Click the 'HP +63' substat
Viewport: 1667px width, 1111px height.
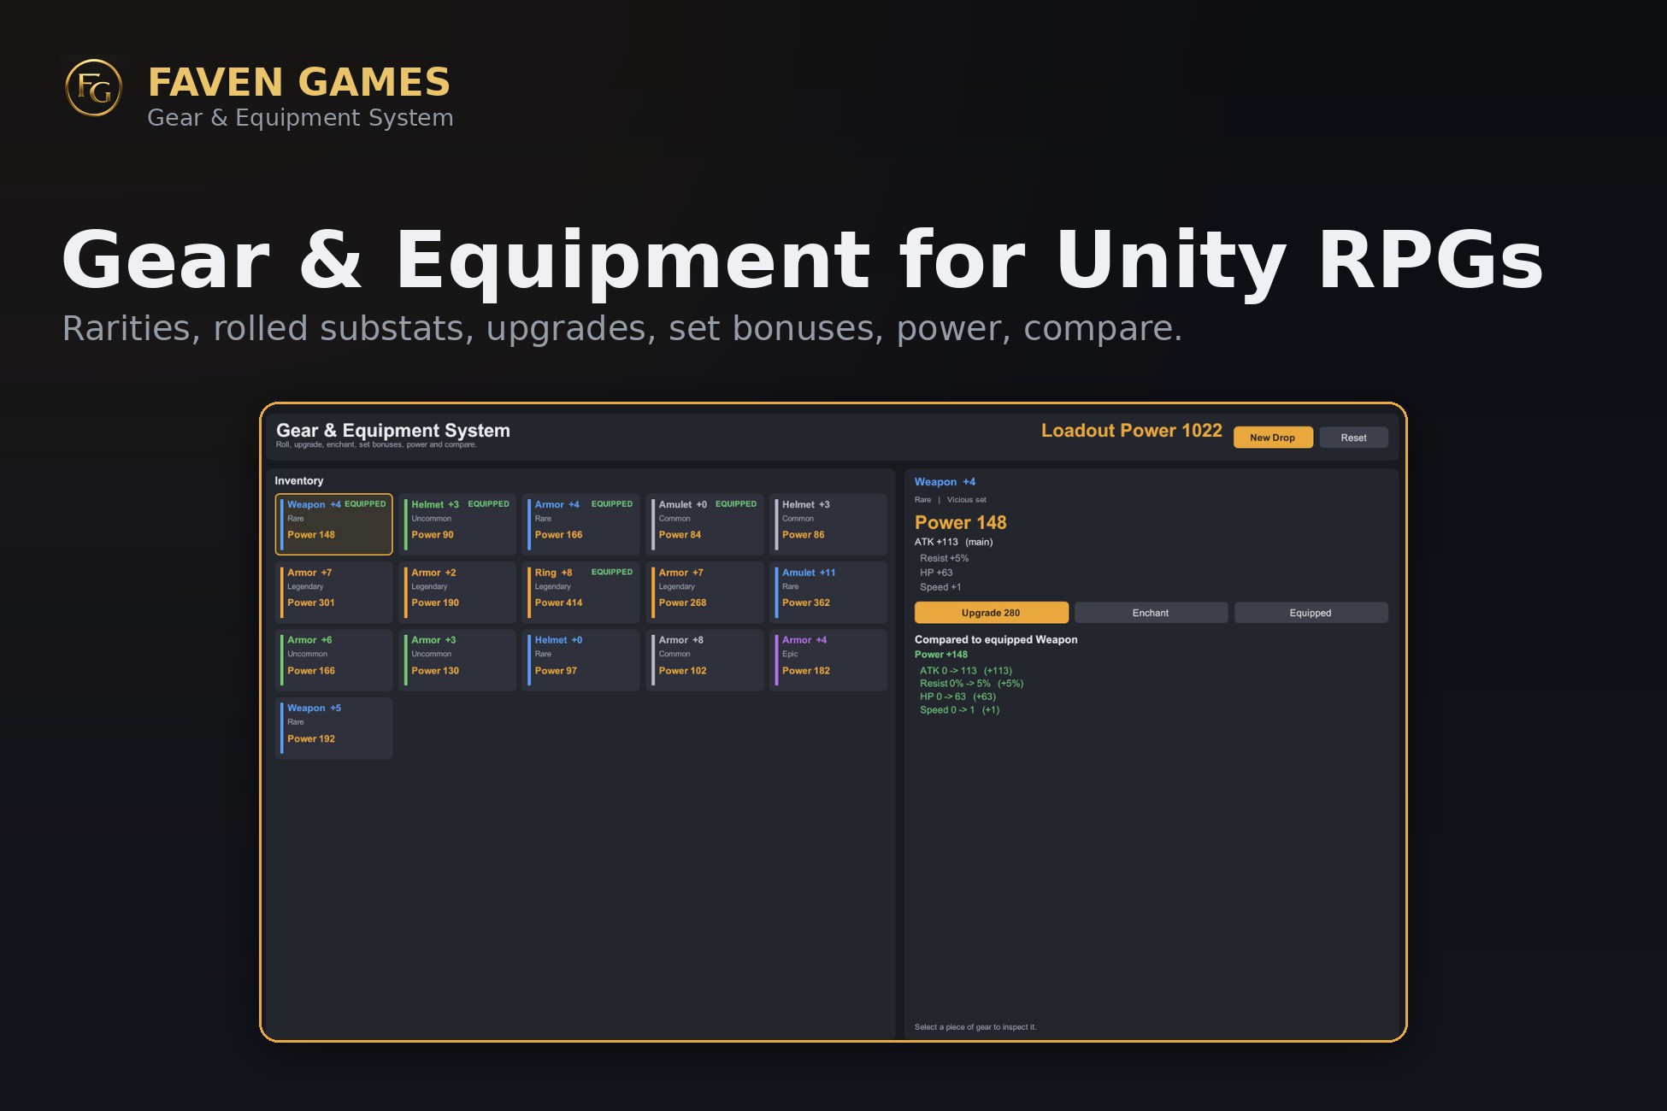(936, 573)
